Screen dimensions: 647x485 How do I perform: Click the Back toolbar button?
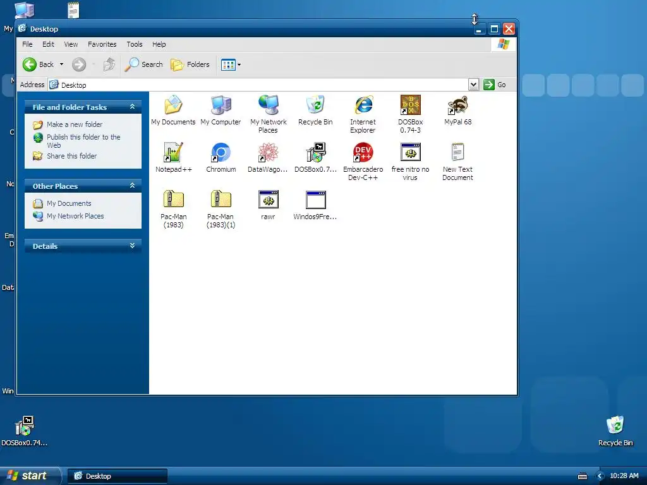coord(39,64)
